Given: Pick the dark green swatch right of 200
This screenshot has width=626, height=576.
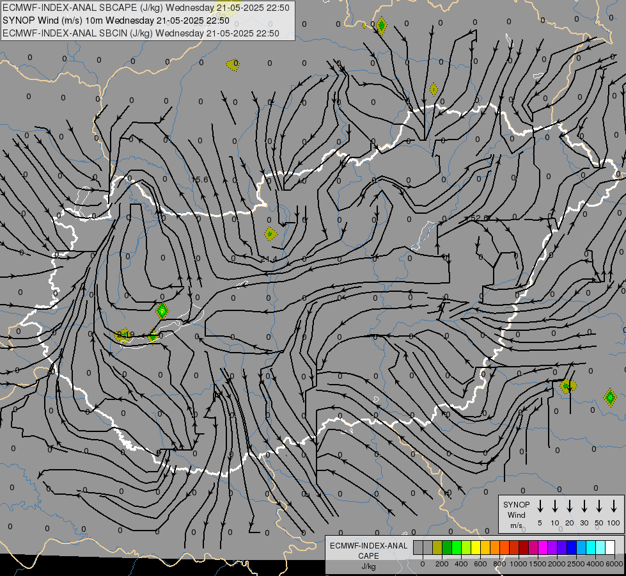Looking at the screenshot, I should 447,548.
